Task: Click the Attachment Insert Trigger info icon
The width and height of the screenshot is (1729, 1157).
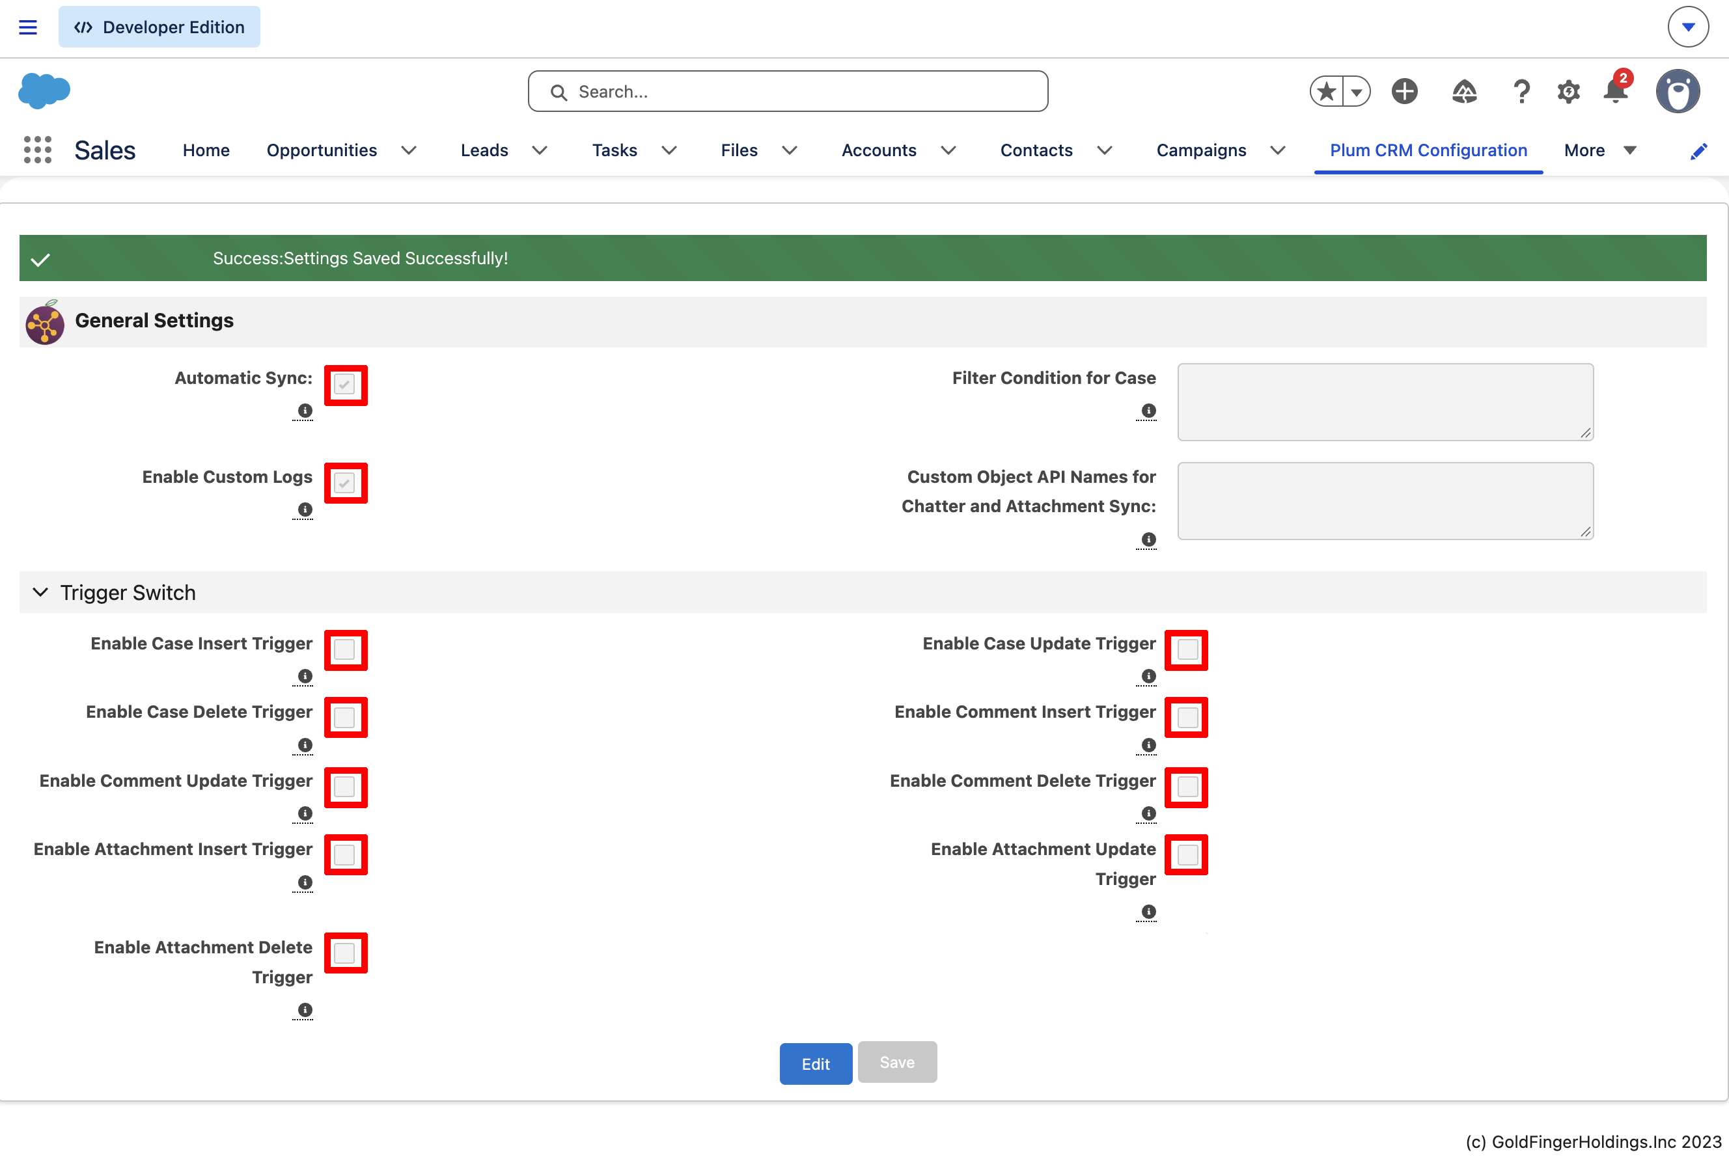Action: tap(305, 882)
